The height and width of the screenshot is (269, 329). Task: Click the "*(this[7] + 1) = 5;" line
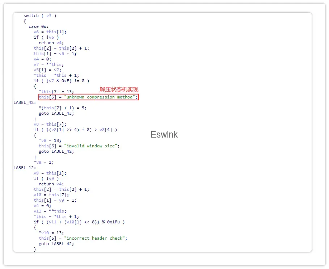point(63,108)
